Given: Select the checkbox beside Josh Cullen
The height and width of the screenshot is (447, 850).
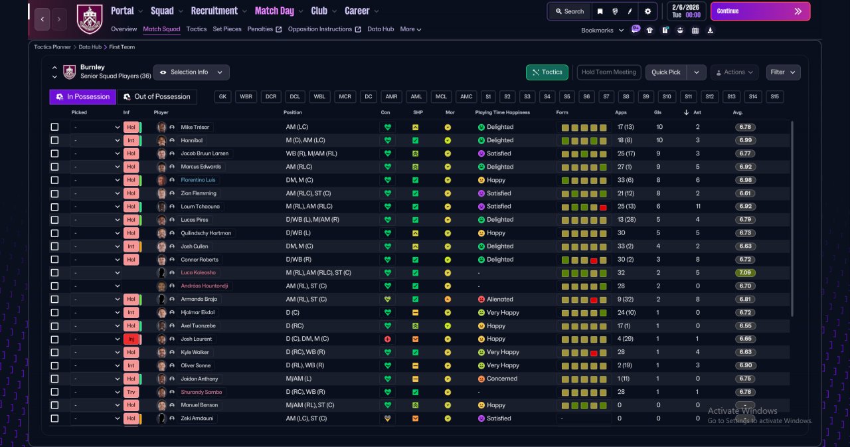Looking at the screenshot, I should tap(54, 246).
